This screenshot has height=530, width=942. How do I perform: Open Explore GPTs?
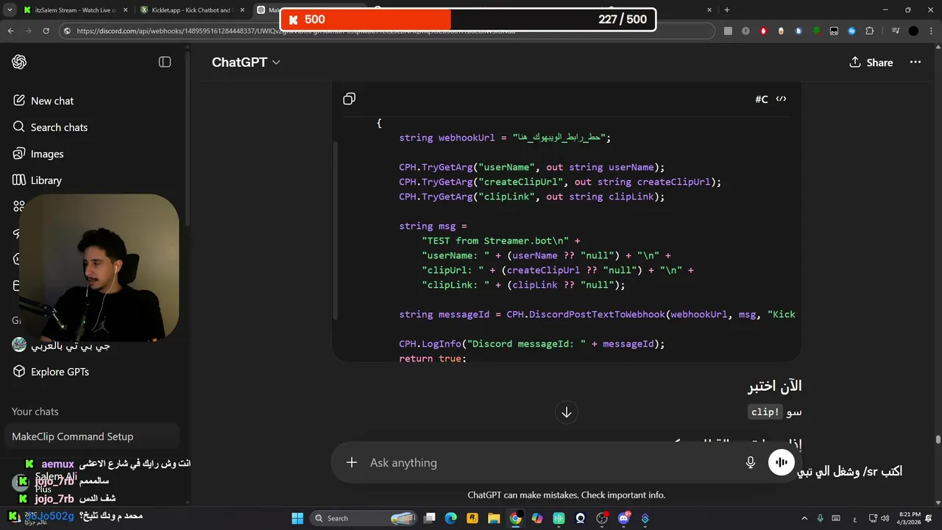(50, 372)
